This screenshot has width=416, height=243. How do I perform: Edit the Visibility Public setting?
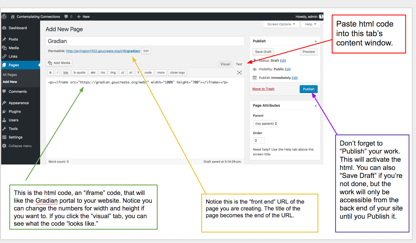tap(288, 69)
